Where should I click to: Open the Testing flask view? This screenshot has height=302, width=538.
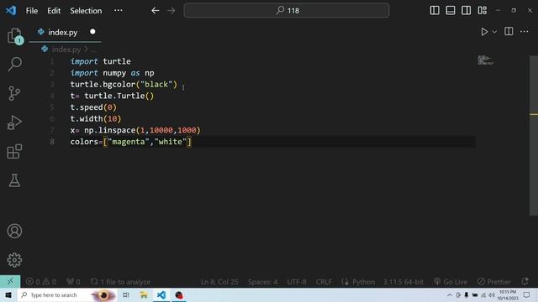click(x=14, y=180)
